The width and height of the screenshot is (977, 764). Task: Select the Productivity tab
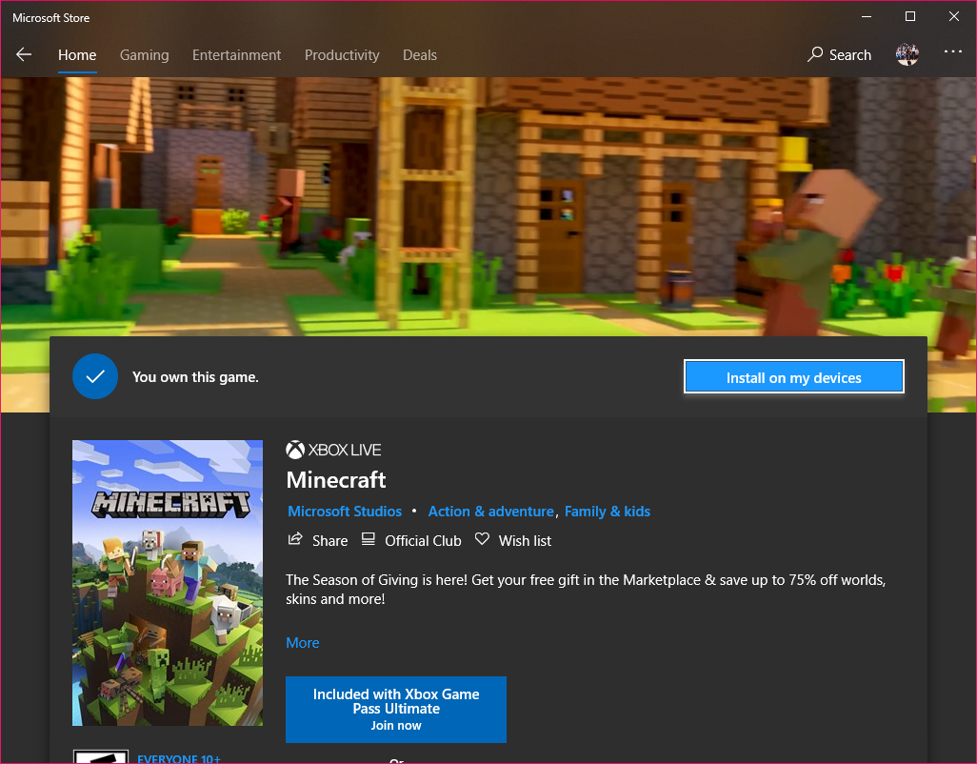click(342, 55)
